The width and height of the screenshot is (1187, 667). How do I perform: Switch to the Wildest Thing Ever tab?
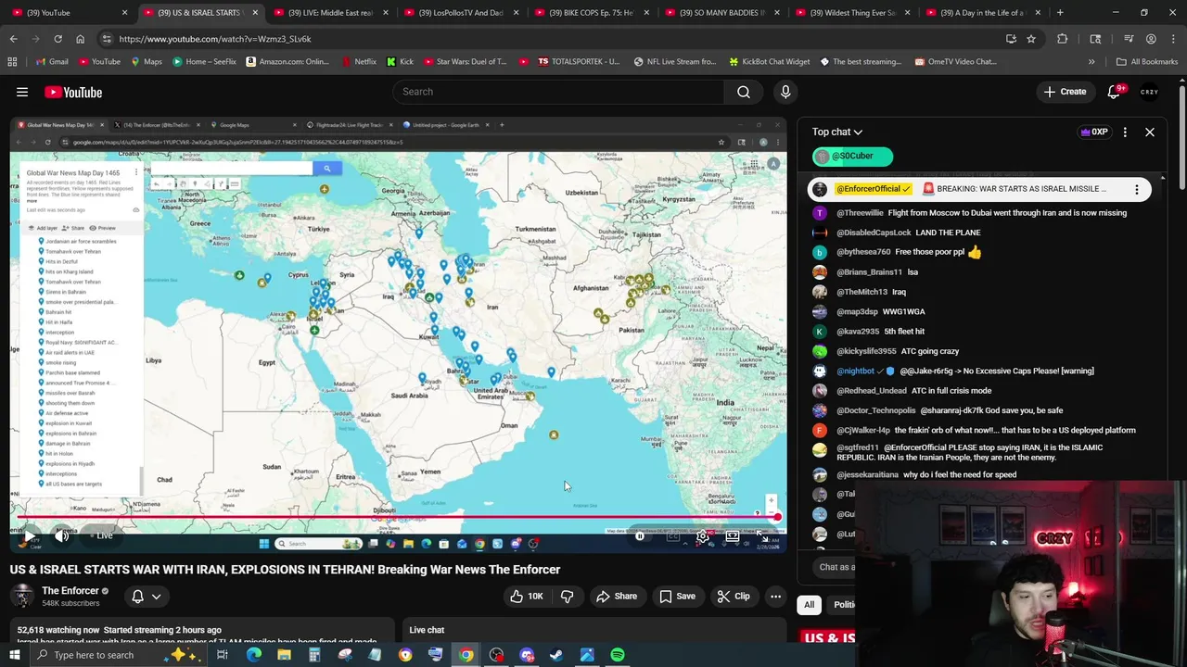[852, 13]
